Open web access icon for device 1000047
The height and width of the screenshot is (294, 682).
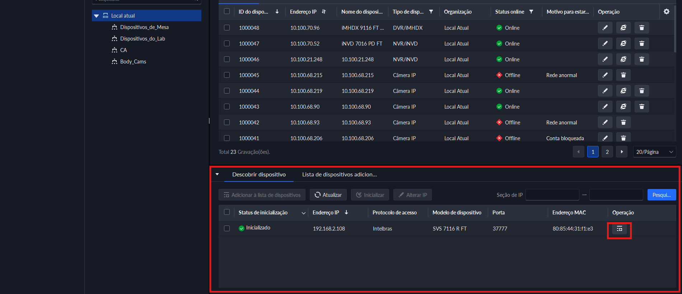[623, 43]
